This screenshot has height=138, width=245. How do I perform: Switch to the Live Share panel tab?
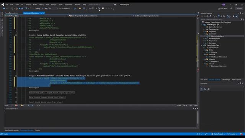pyautogui.click(x=204, y=80)
